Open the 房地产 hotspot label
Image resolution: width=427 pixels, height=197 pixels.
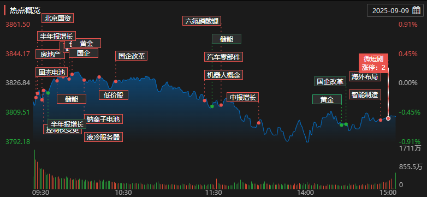[50, 54]
